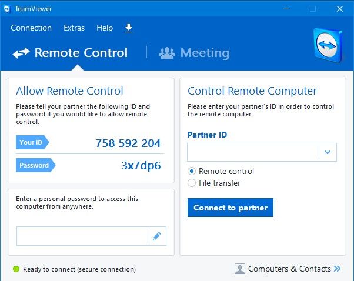Select the File transfer radio option
This screenshot has height=281, width=354.
[x=192, y=183]
